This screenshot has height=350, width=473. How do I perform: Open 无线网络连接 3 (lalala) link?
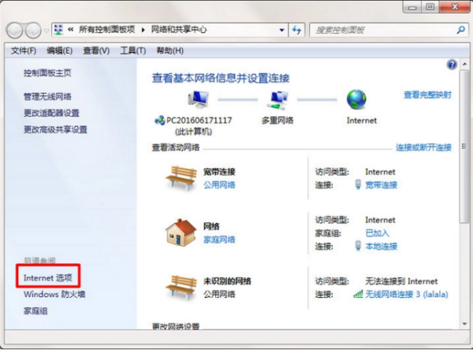[x=407, y=294]
